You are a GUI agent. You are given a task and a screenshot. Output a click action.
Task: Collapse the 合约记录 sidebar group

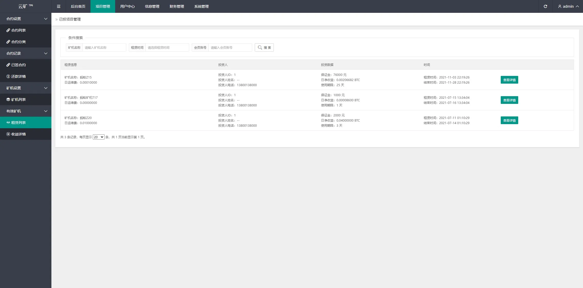click(26, 53)
